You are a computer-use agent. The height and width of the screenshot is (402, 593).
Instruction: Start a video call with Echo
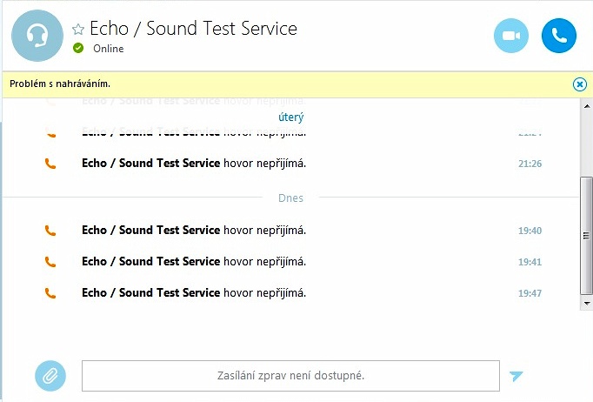[511, 36]
